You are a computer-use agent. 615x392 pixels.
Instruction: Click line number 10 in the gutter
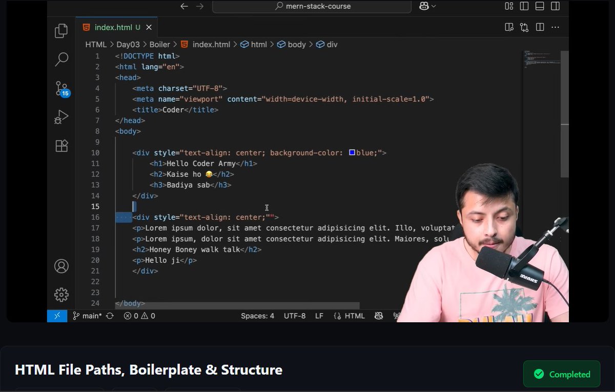pyautogui.click(x=95, y=153)
